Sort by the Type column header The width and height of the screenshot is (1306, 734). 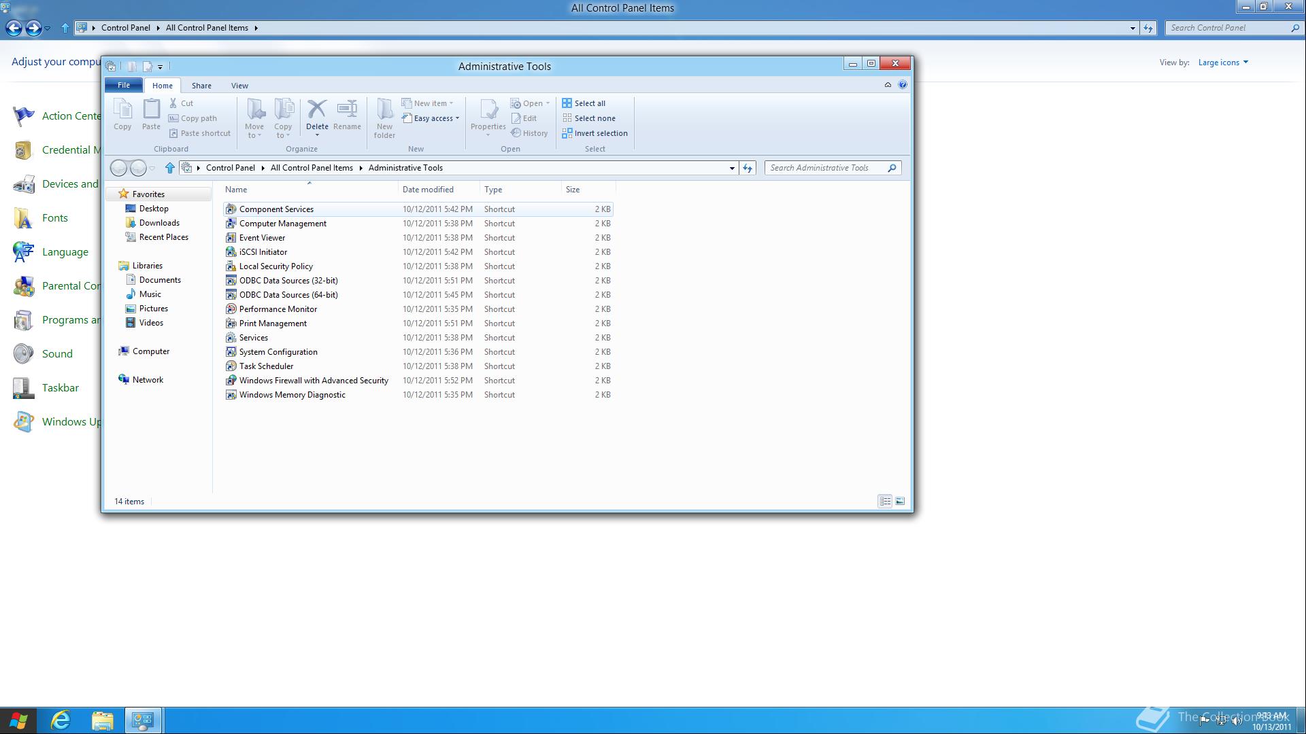click(x=520, y=190)
